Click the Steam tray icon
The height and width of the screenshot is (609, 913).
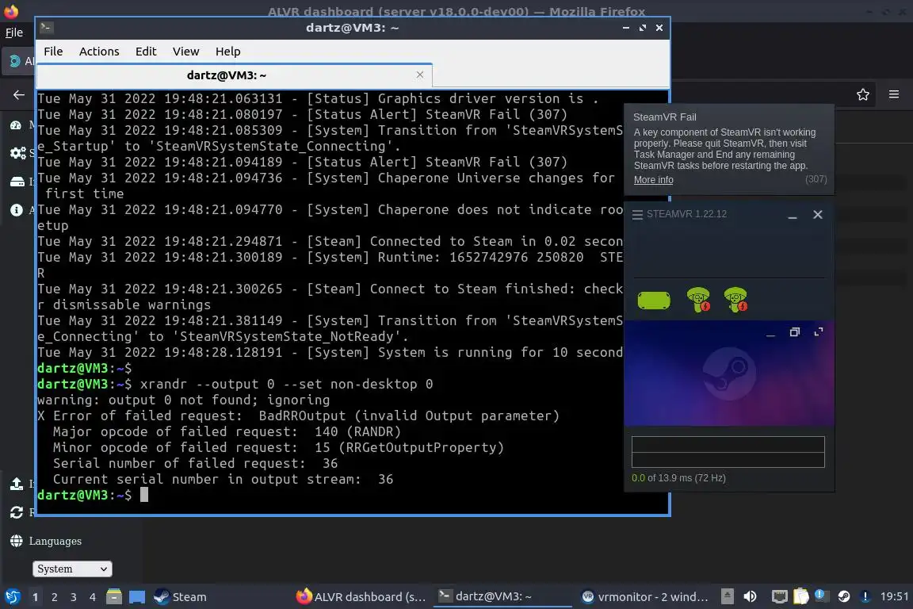click(844, 596)
